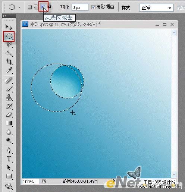This screenshot has height=192, width=185.
Task: Select the Type tool
Action: pos(9,159)
